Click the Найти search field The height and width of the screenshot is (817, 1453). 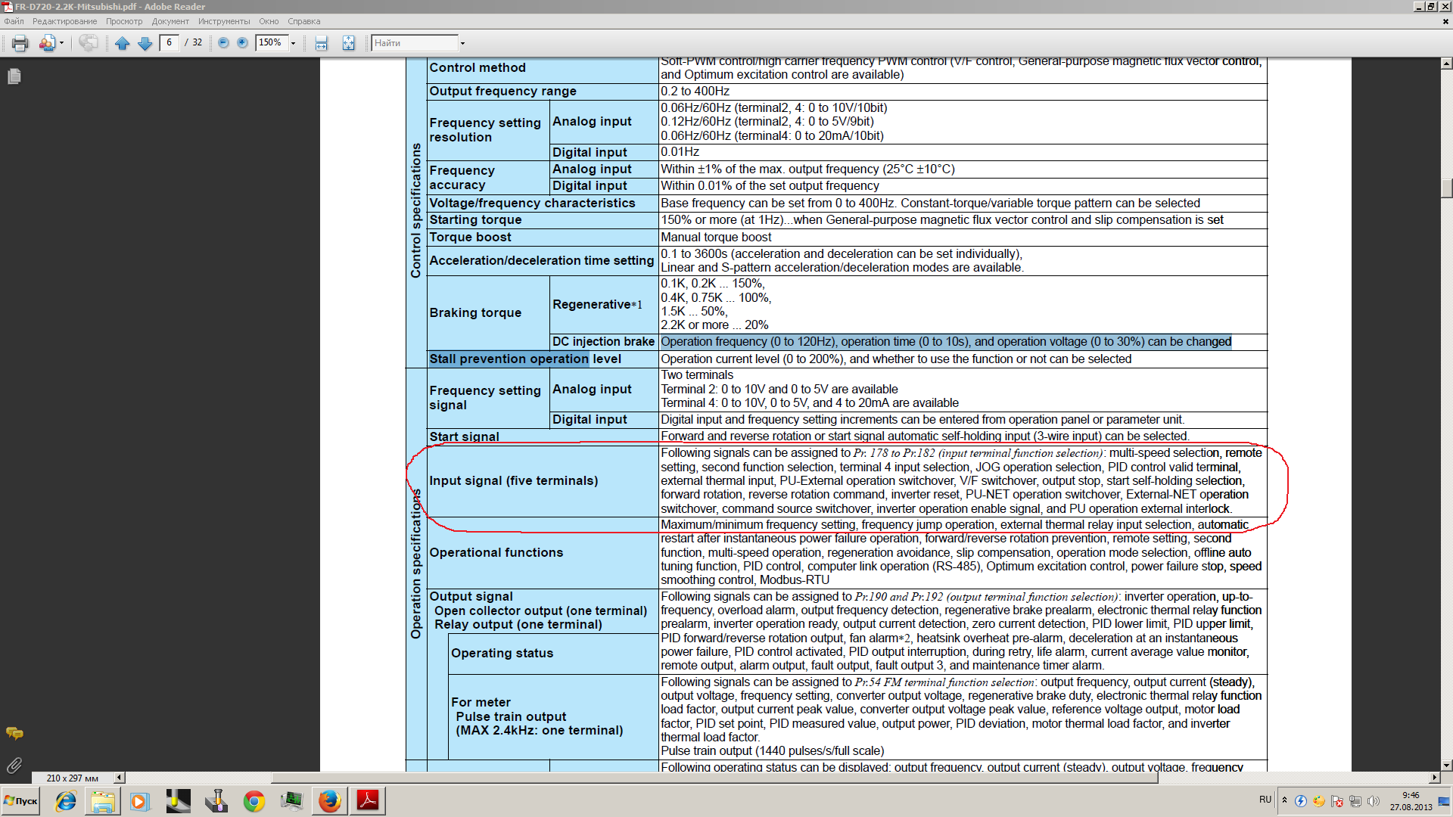pos(415,43)
